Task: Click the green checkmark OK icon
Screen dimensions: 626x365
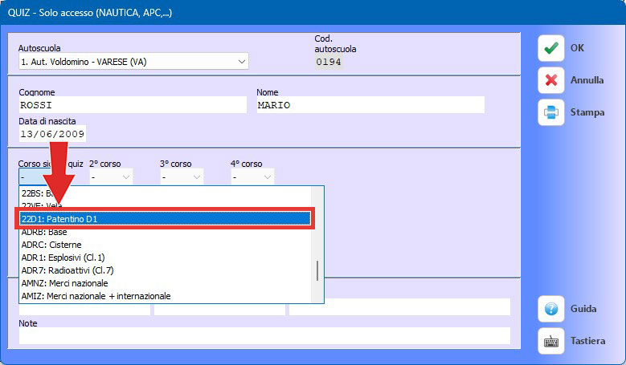Action: (551, 48)
